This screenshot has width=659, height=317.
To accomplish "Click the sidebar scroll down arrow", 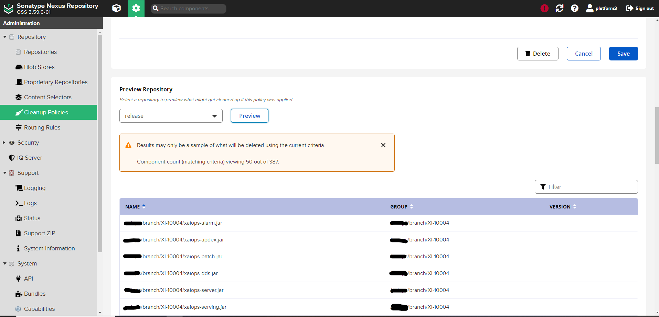I will coord(100,313).
